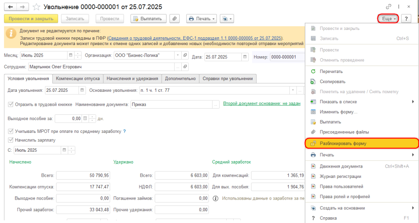This screenshot has width=419, height=223.
Task: Click the Записать toolbar button
Action: 75,19
